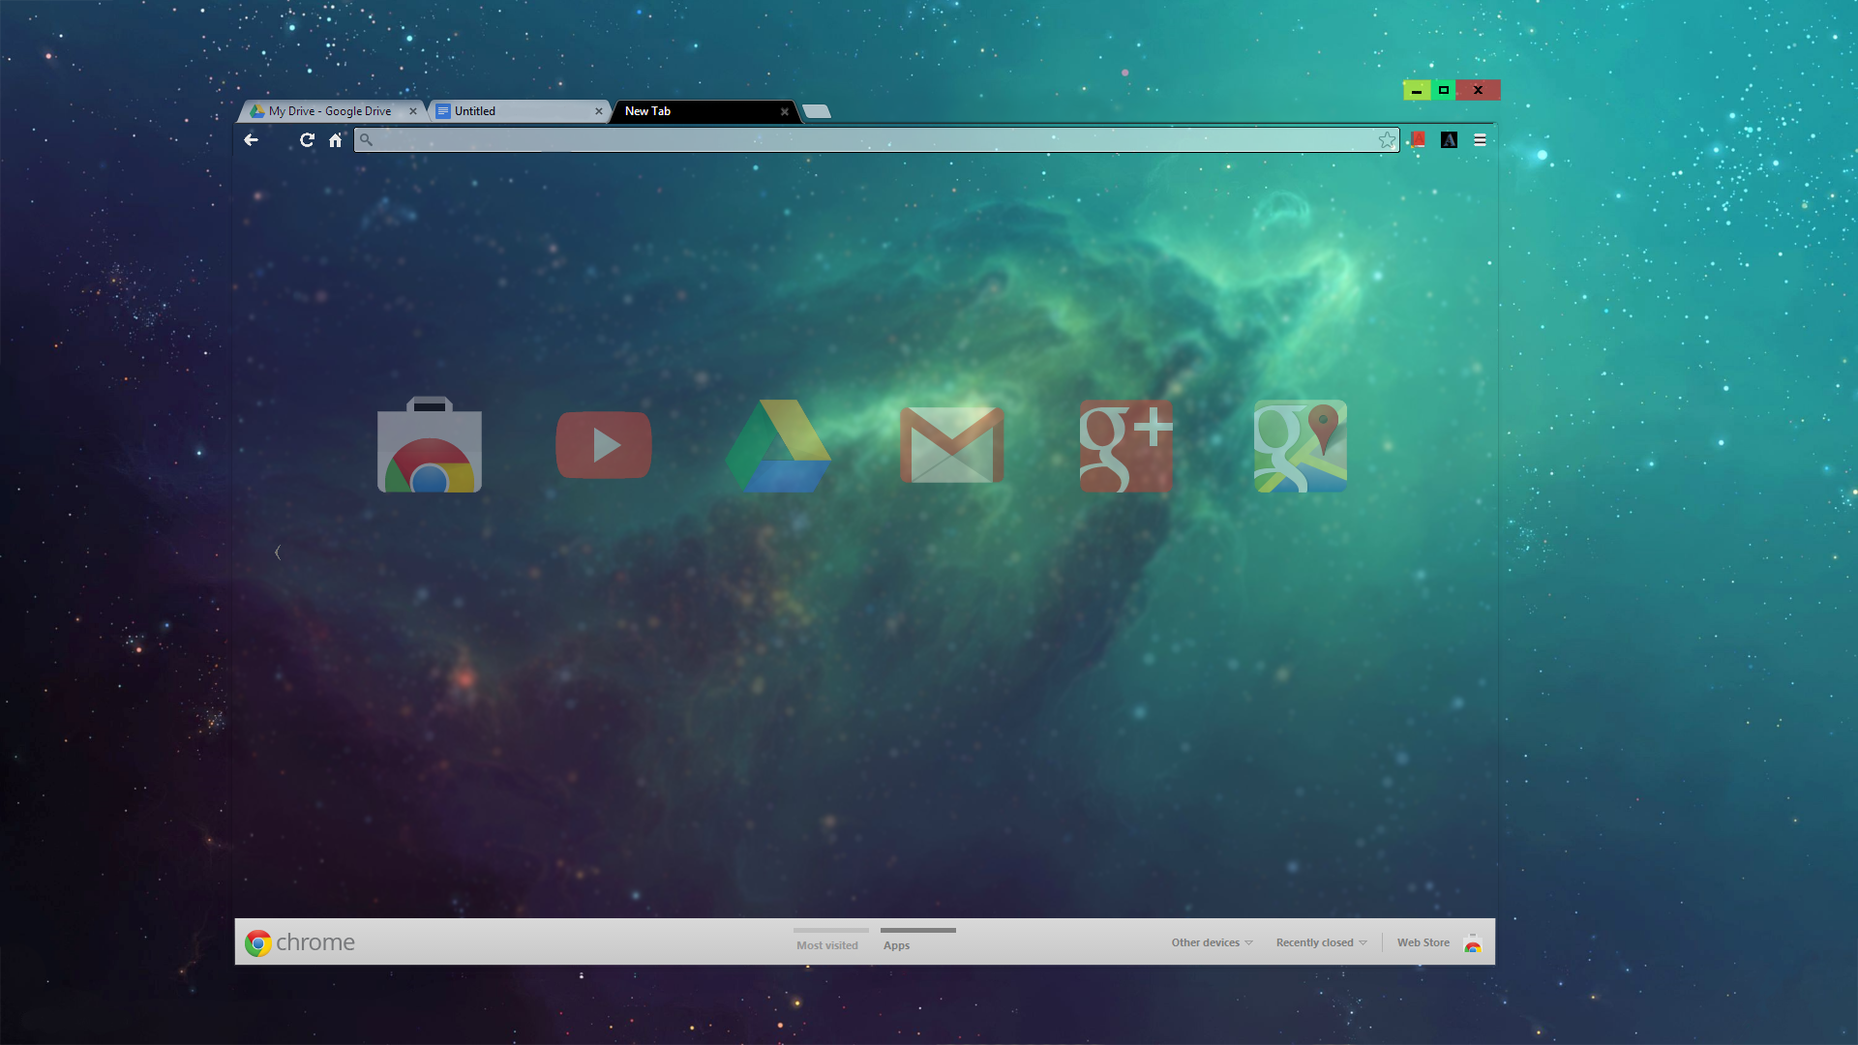
Task: Open the Chrome Web Store app
Action: (x=430, y=445)
